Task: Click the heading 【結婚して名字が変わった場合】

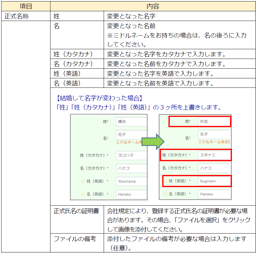Action: [99, 98]
